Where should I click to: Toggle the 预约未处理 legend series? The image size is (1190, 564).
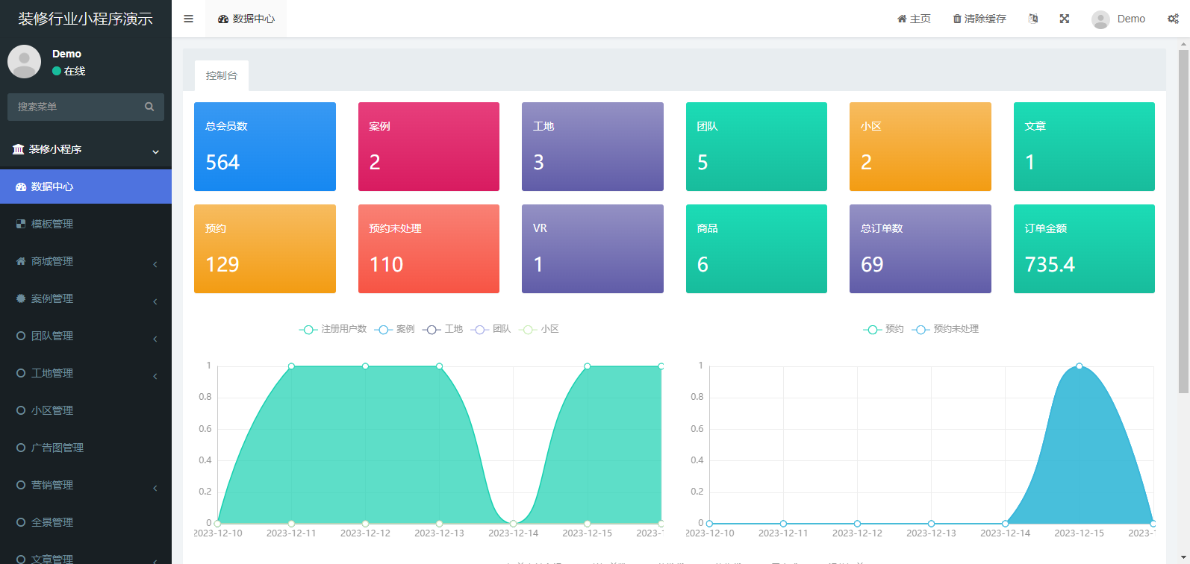(946, 329)
